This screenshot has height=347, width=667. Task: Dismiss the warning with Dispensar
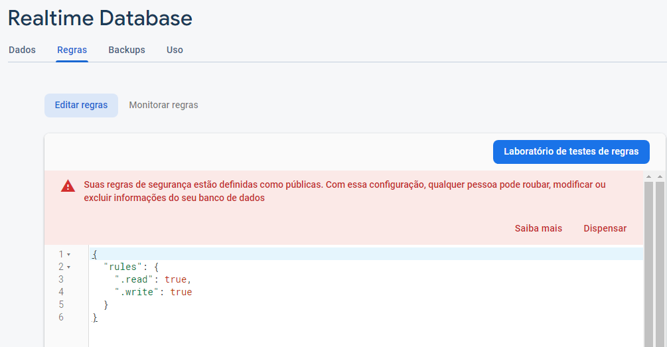pyautogui.click(x=605, y=228)
